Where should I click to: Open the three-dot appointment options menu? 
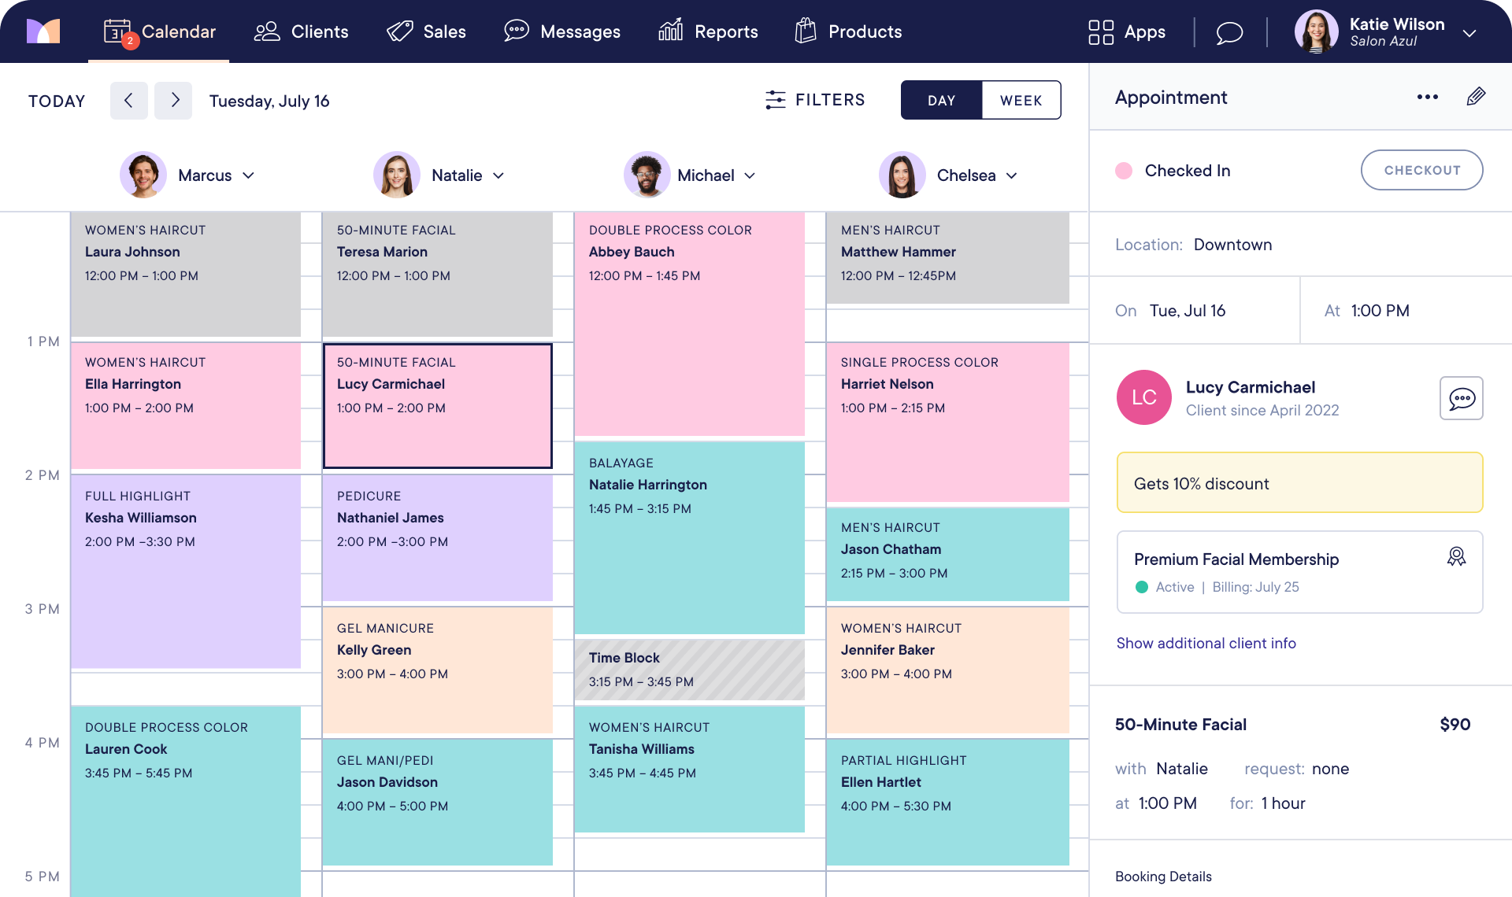coord(1427,97)
